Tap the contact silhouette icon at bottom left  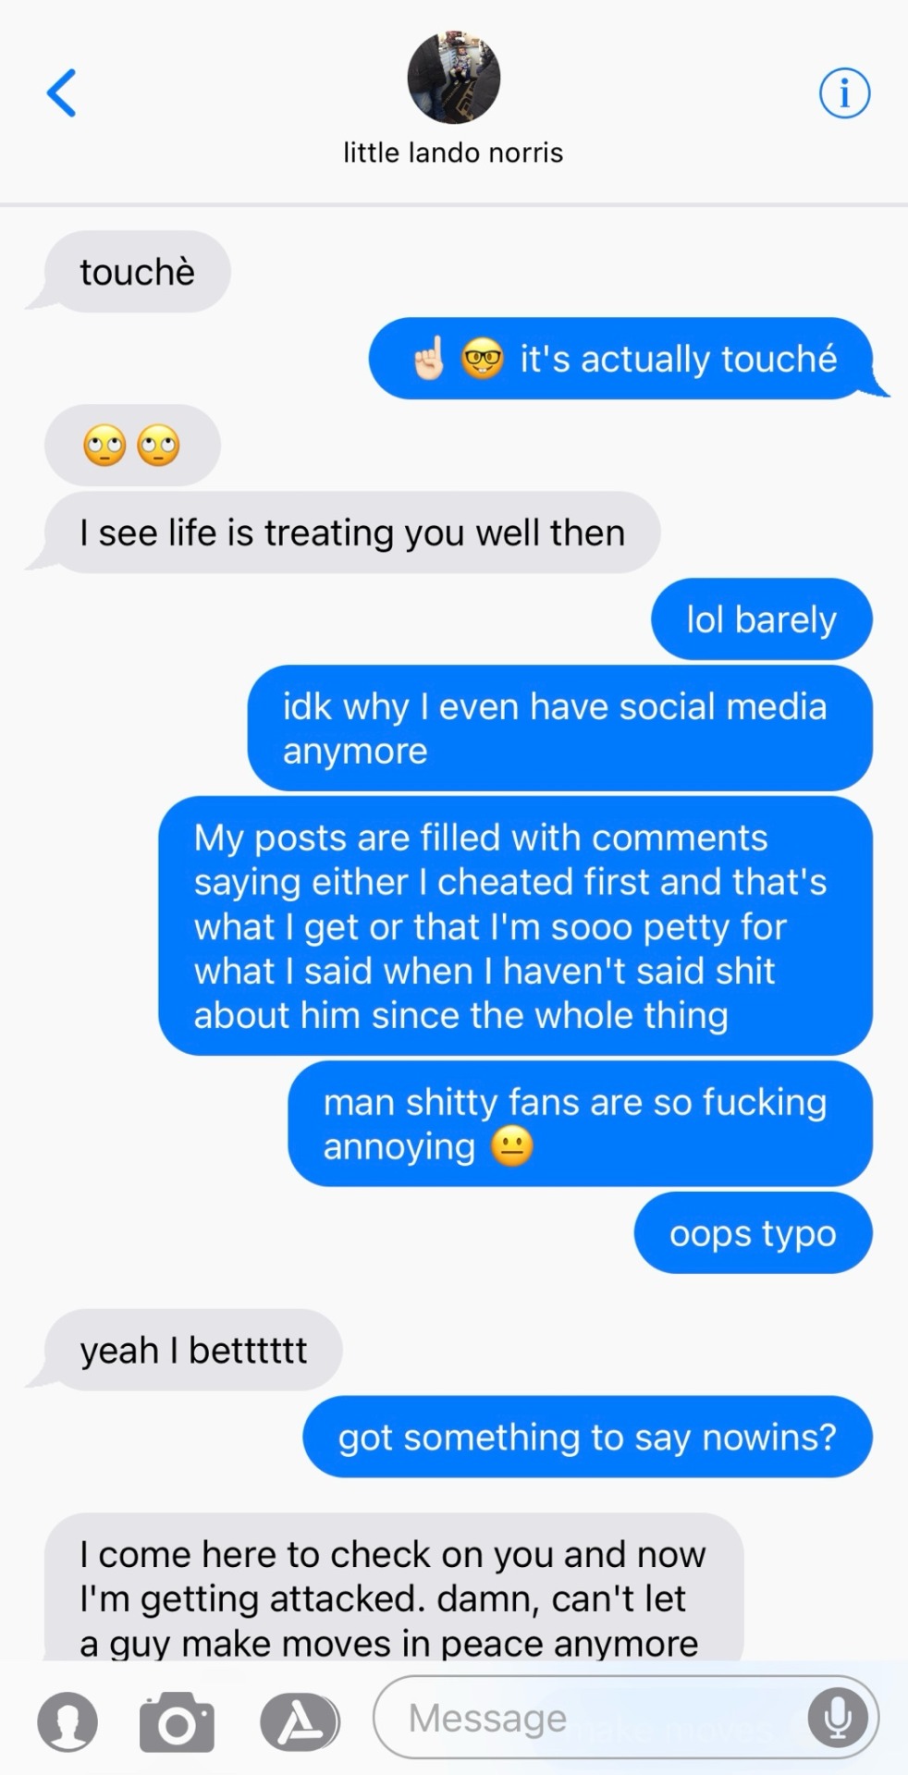(67, 1722)
